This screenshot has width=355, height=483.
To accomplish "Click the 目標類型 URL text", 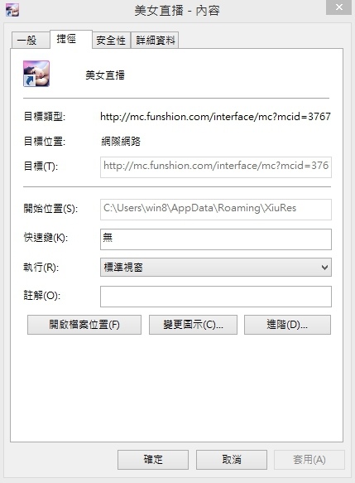I will pos(215,117).
